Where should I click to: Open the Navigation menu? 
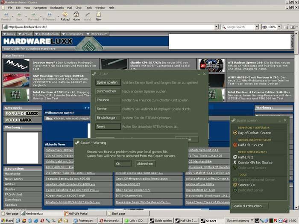coord(40,8)
